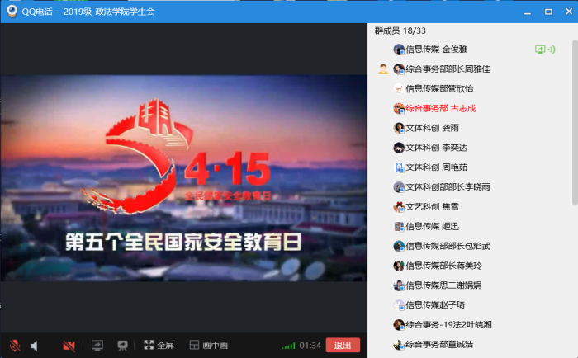The width and height of the screenshot is (578, 358).
Task: Click avatar of 李晓雨
Action: coord(399,186)
